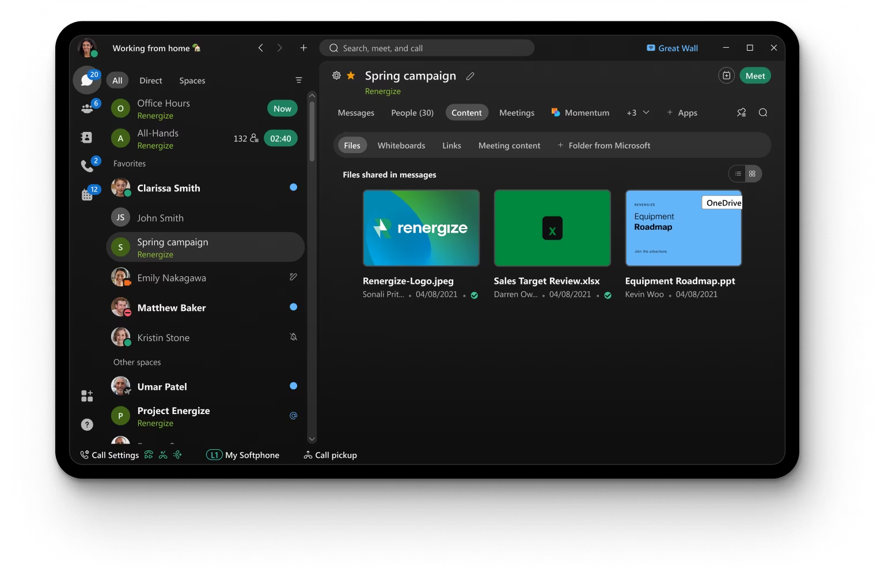
Task: Switch to the People (30) tab
Action: (412, 112)
